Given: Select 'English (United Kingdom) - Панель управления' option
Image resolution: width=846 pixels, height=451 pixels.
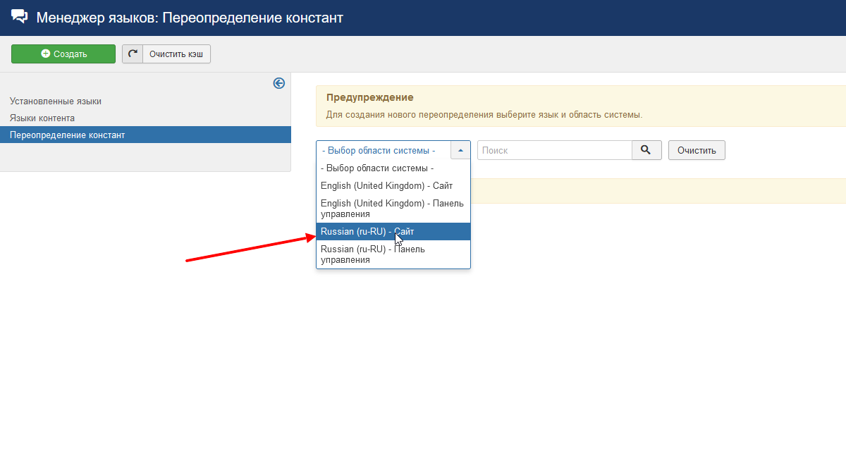Looking at the screenshot, I should [392, 208].
